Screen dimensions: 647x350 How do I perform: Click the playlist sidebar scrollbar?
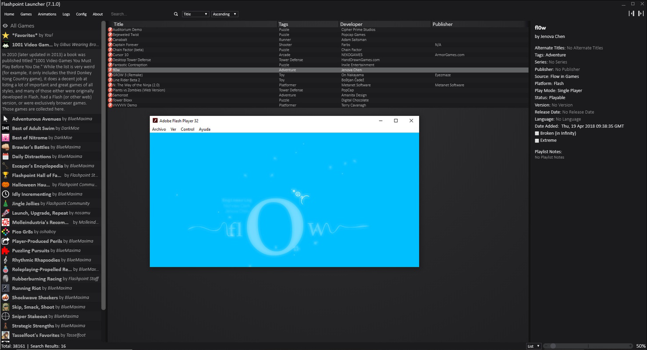point(103,165)
